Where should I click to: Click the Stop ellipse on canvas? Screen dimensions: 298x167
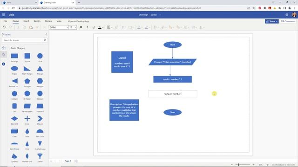tap(173, 112)
